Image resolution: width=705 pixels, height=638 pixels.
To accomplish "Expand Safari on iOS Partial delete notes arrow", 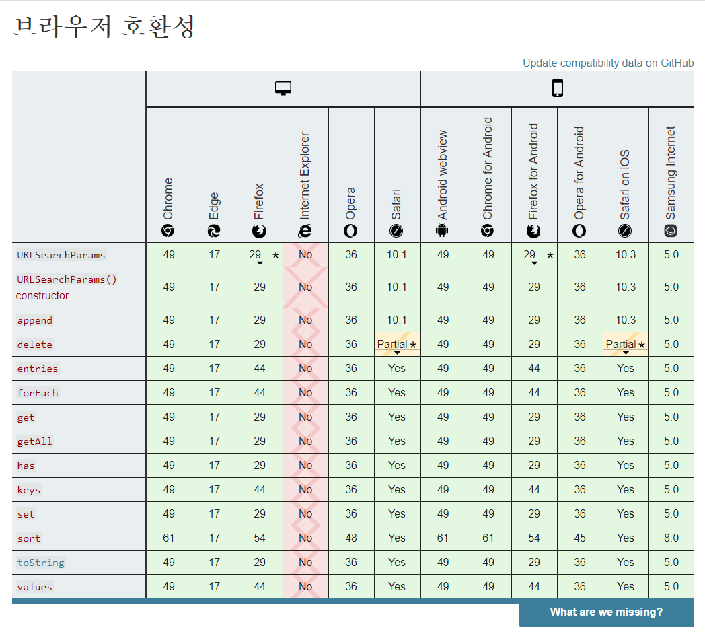I will pos(626,353).
